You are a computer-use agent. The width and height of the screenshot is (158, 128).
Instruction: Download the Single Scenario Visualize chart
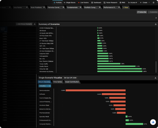tap(155, 78)
